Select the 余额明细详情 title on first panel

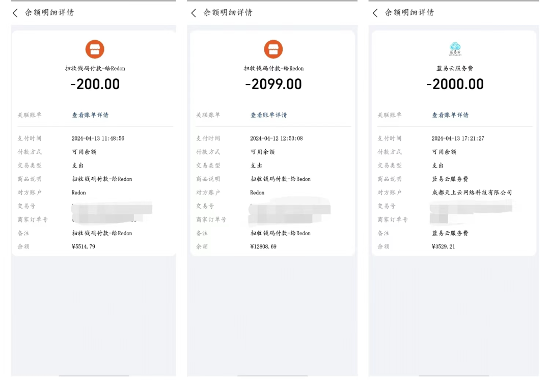click(49, 13)
